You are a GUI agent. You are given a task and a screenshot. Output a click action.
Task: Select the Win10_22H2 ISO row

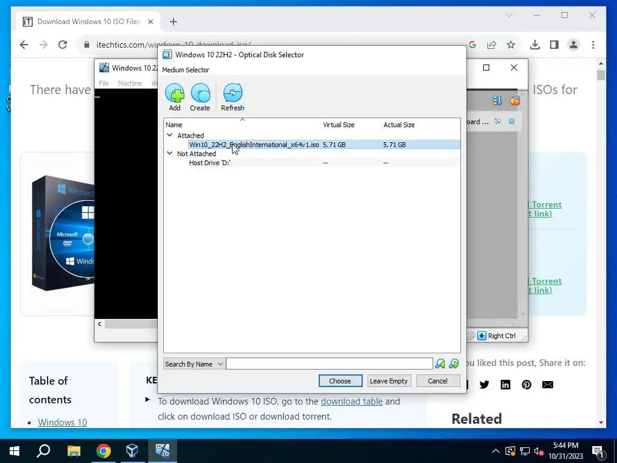coord(312,145)
